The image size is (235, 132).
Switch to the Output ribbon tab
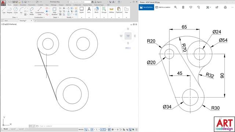tap(61, 5)
